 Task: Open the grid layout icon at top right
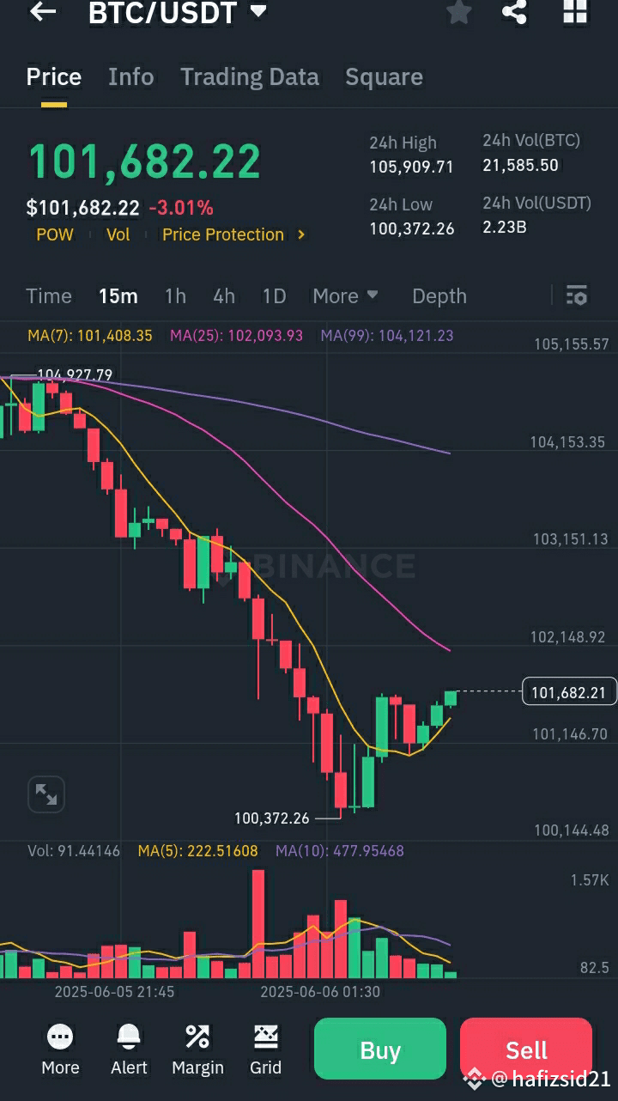coord(574,12)
